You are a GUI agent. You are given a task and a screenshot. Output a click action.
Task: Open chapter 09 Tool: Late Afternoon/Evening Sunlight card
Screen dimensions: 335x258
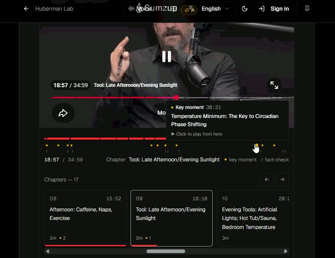click(x=172, y=218)
